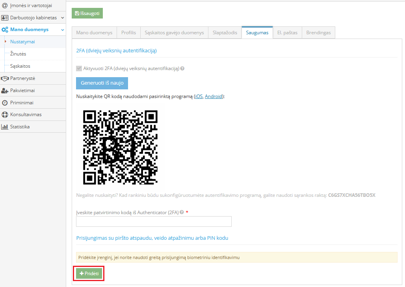Click the 2FA QR code image

121,147
